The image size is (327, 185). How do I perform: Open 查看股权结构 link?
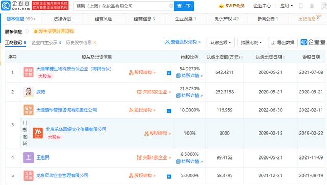pos(183,42)
